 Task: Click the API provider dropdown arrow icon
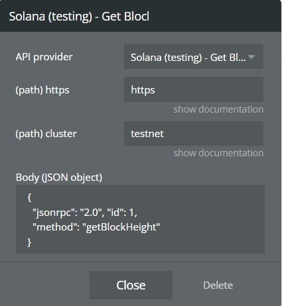coord(251,57)
